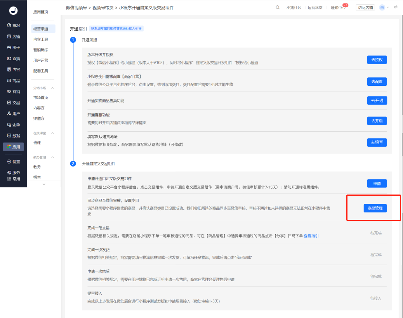Viewport: 403px width, 318px height.
Task: Open the 概况 overview sidebar icon
Action: tap(13, 26)
